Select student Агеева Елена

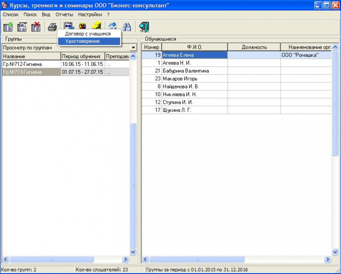coord(195,55)
